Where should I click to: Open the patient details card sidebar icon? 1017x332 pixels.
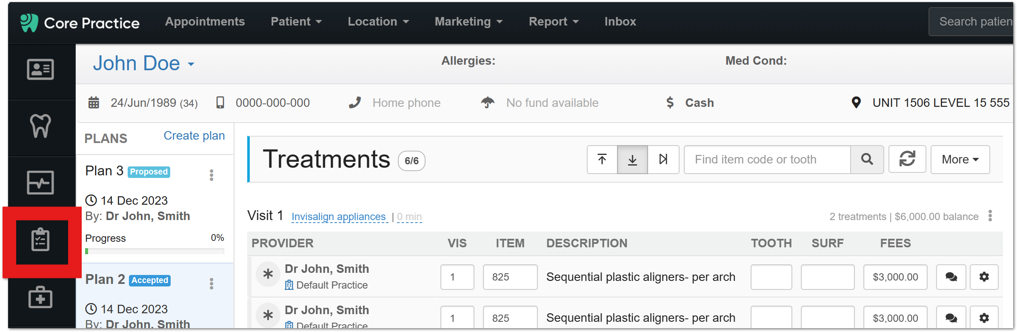40,69
